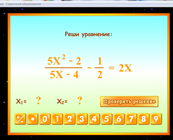Select the X1 answer question mark field

(38, 101)
